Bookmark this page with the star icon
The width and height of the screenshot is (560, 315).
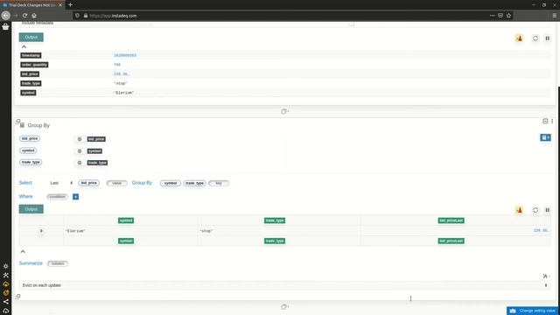(508, 16)
